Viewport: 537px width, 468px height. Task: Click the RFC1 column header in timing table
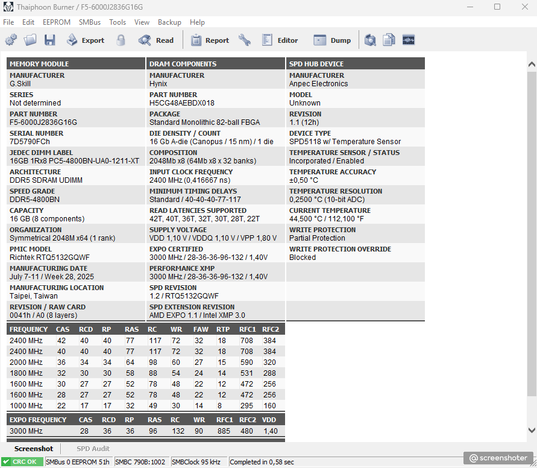tap(248, 329)
